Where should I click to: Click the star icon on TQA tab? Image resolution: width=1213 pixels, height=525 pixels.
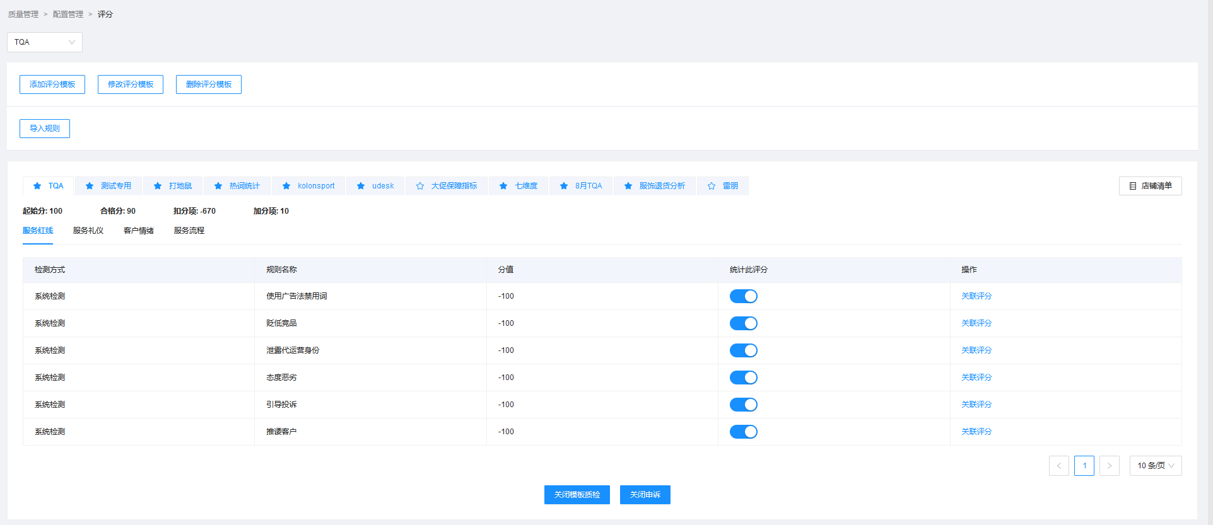coord(37,186)
